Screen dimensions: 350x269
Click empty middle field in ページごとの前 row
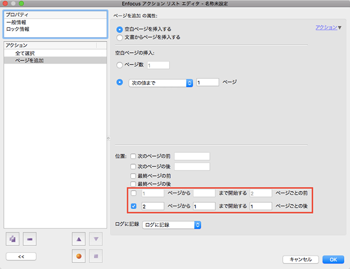[204, 193]
